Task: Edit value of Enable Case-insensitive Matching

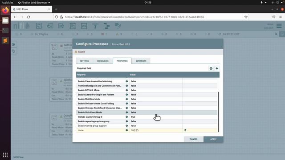Action: (x=156, y=81)
